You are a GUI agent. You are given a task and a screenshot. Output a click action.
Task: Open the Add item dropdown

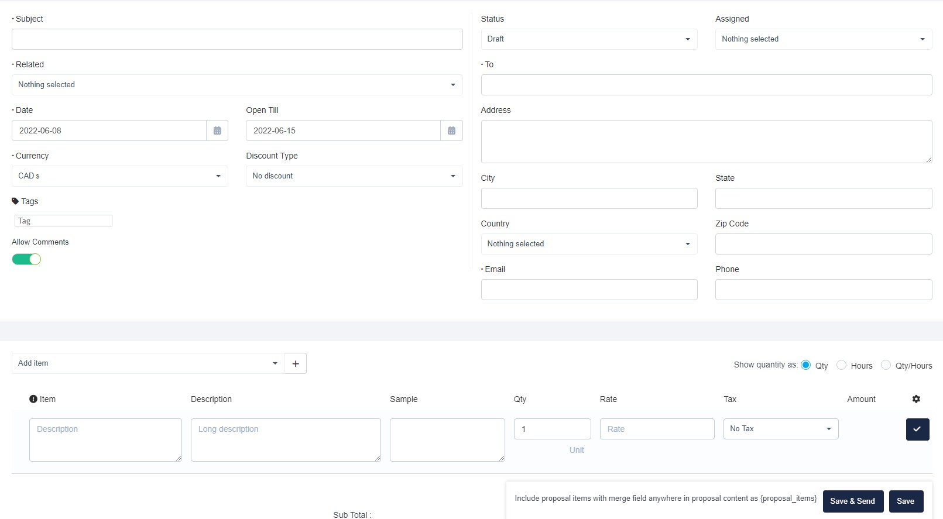[x=148, y=363]
